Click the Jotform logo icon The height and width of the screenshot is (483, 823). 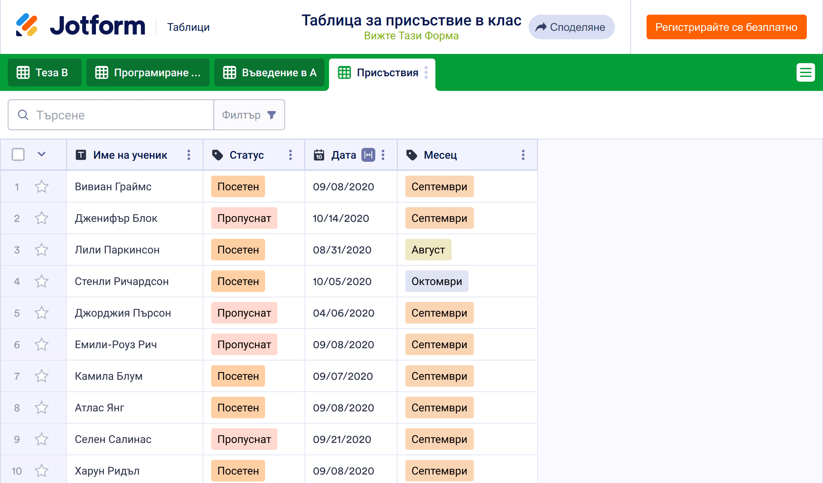coord(27,25)
